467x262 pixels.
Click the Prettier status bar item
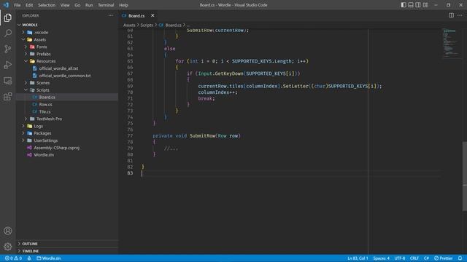pyautogui.click(x=444, y=258)
